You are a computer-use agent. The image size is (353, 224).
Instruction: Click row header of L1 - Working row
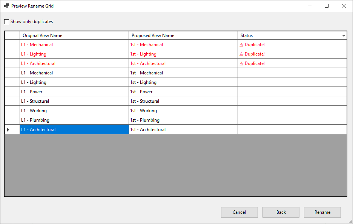click(12, 111)
